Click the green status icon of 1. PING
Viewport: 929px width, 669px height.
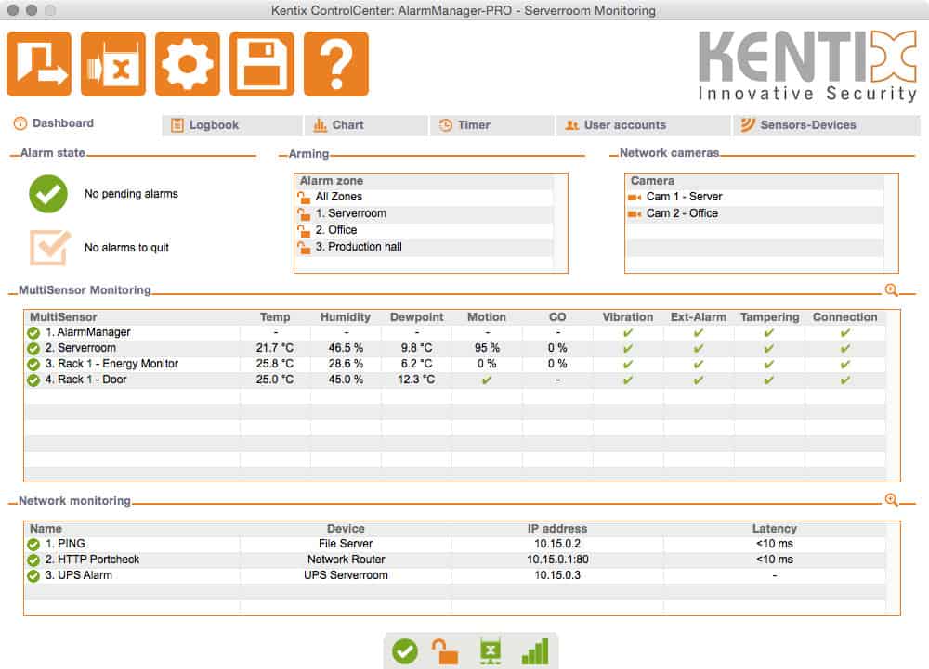point(33,544)
